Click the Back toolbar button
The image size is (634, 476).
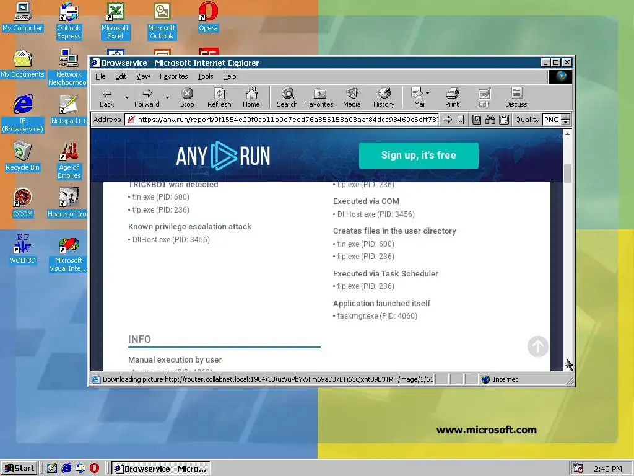tap(106, 97)
